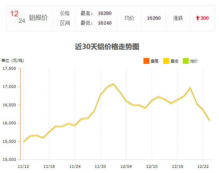Click the 铝报价 heading
Viewport: 219px width, 173px height.
[38, 18]
